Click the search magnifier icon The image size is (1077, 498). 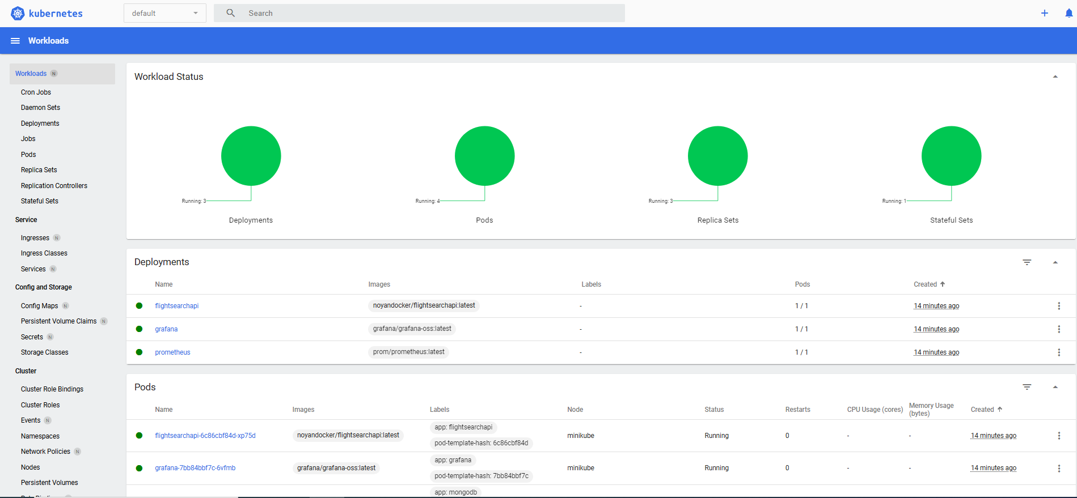[x=231, y=13]
